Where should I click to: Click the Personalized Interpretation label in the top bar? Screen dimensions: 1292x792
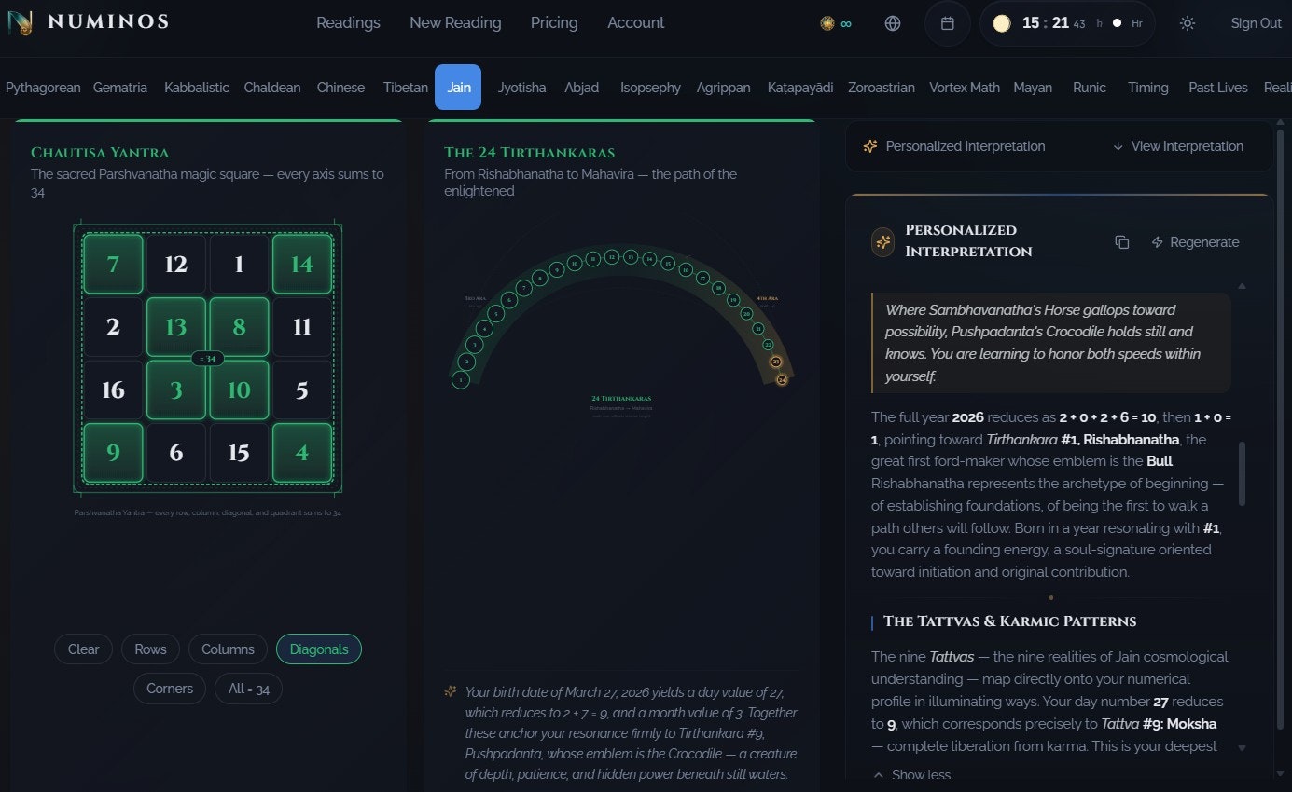click(966, 146)
